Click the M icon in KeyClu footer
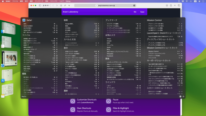The height and width of the screenshot is (116, 206). pos(181,96)
